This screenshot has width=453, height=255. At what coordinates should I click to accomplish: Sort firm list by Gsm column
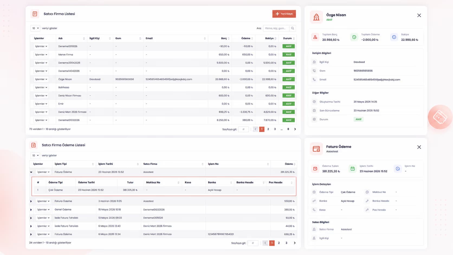140,38
